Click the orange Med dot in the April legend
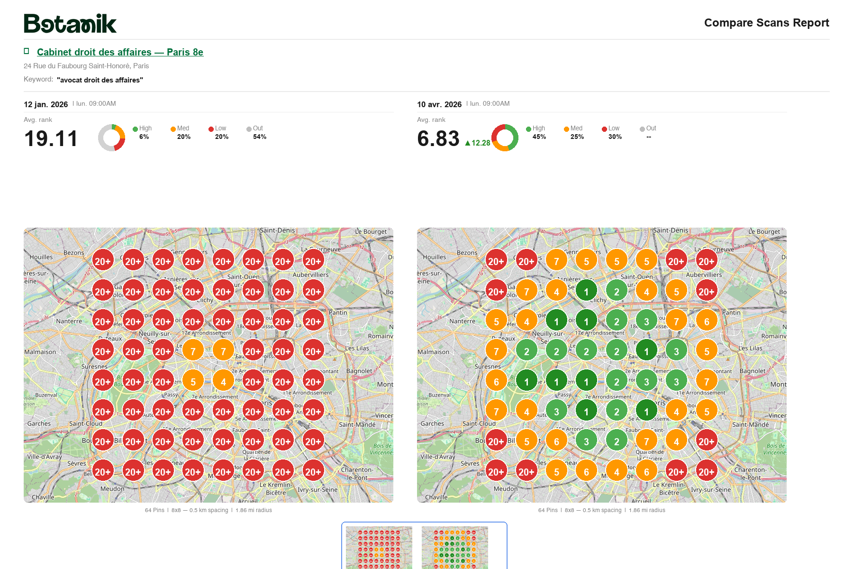853x569 pixels. tap(566, 129)
